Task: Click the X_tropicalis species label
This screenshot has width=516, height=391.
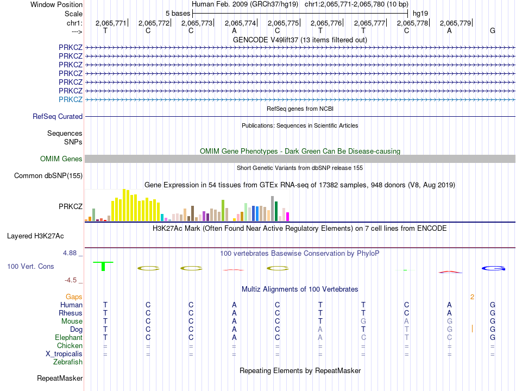Action: pyautogui.click(x=64, y=354)
